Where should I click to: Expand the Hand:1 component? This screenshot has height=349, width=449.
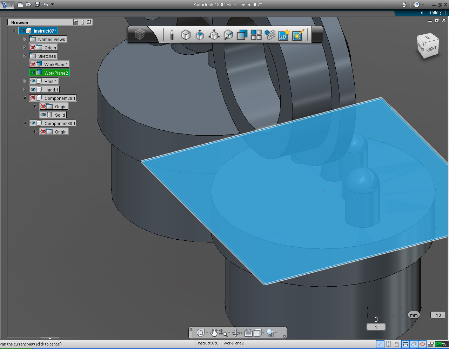25,89
